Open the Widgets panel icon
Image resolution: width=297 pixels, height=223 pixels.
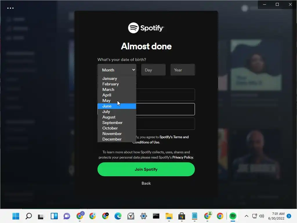coord(54,216)
